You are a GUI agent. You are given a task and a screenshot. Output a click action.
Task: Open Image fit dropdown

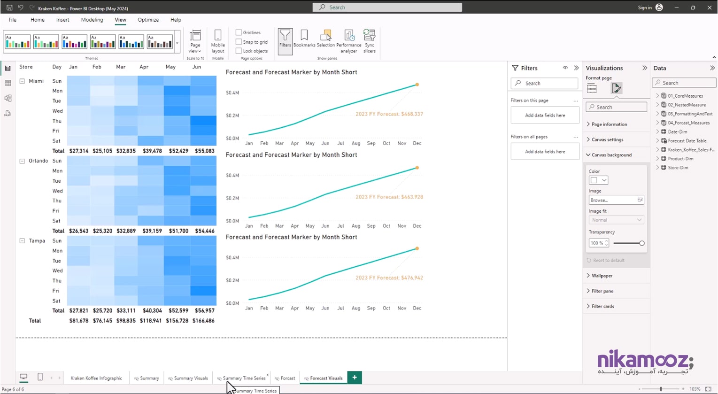tap(616, 220)
